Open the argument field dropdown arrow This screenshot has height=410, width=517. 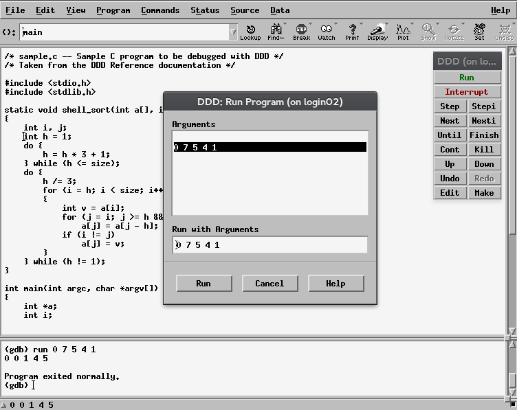[233, 32]
